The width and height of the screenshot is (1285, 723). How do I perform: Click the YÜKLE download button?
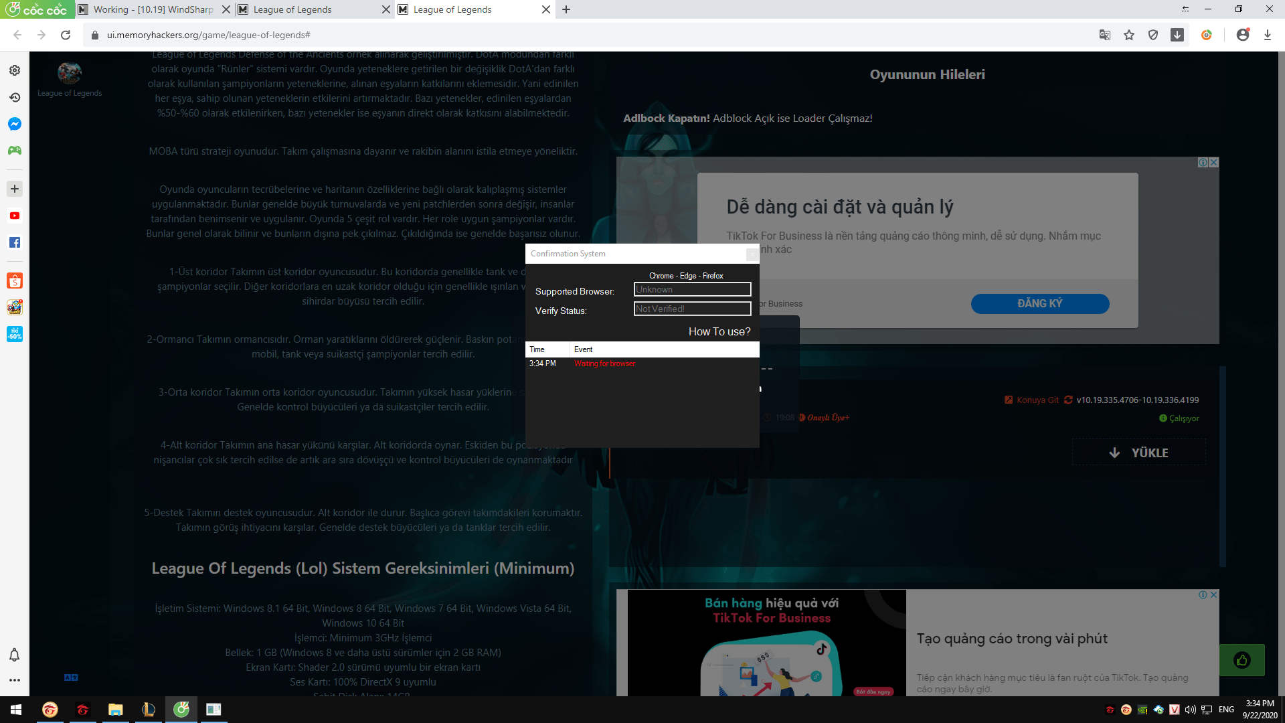pos(1139,453)
